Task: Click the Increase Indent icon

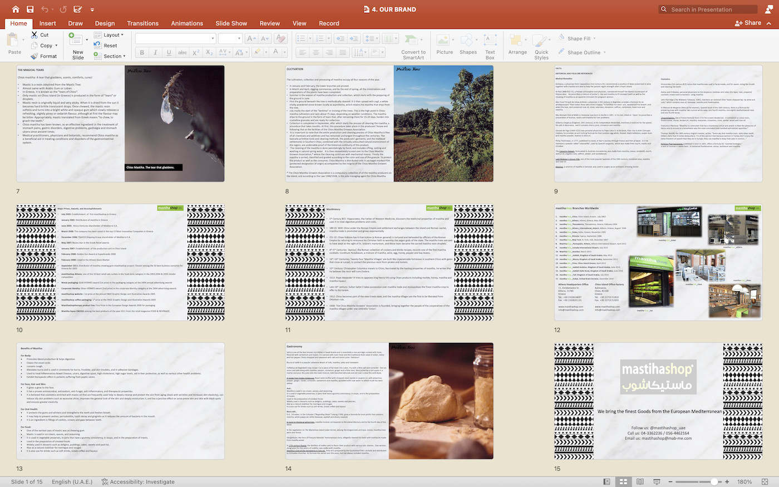Action: (x=353, y=38)
